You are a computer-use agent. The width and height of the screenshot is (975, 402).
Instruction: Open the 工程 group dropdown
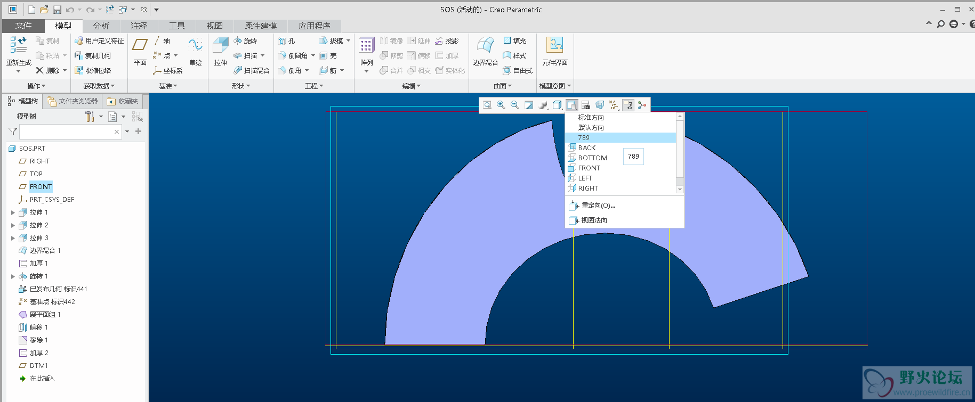(314, 86)
